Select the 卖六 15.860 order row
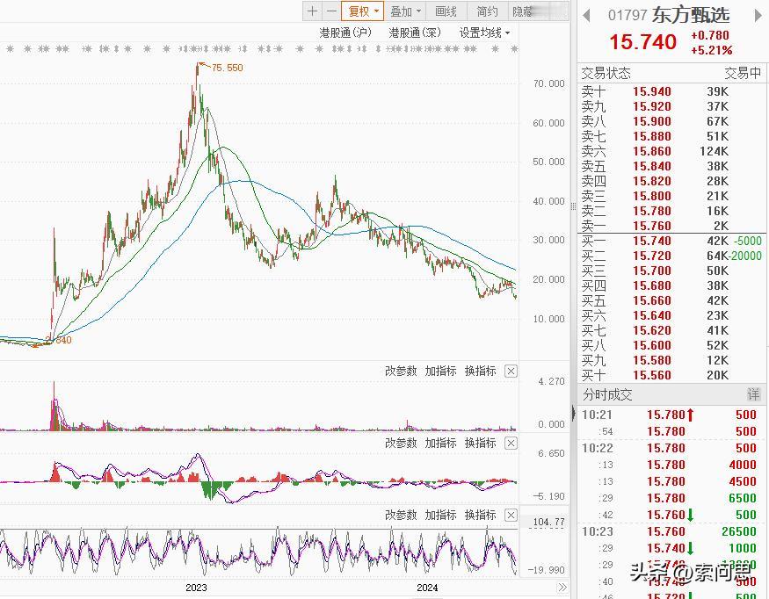Image resolution: width=769 pixels, height=599 pixels. point(671,151)
